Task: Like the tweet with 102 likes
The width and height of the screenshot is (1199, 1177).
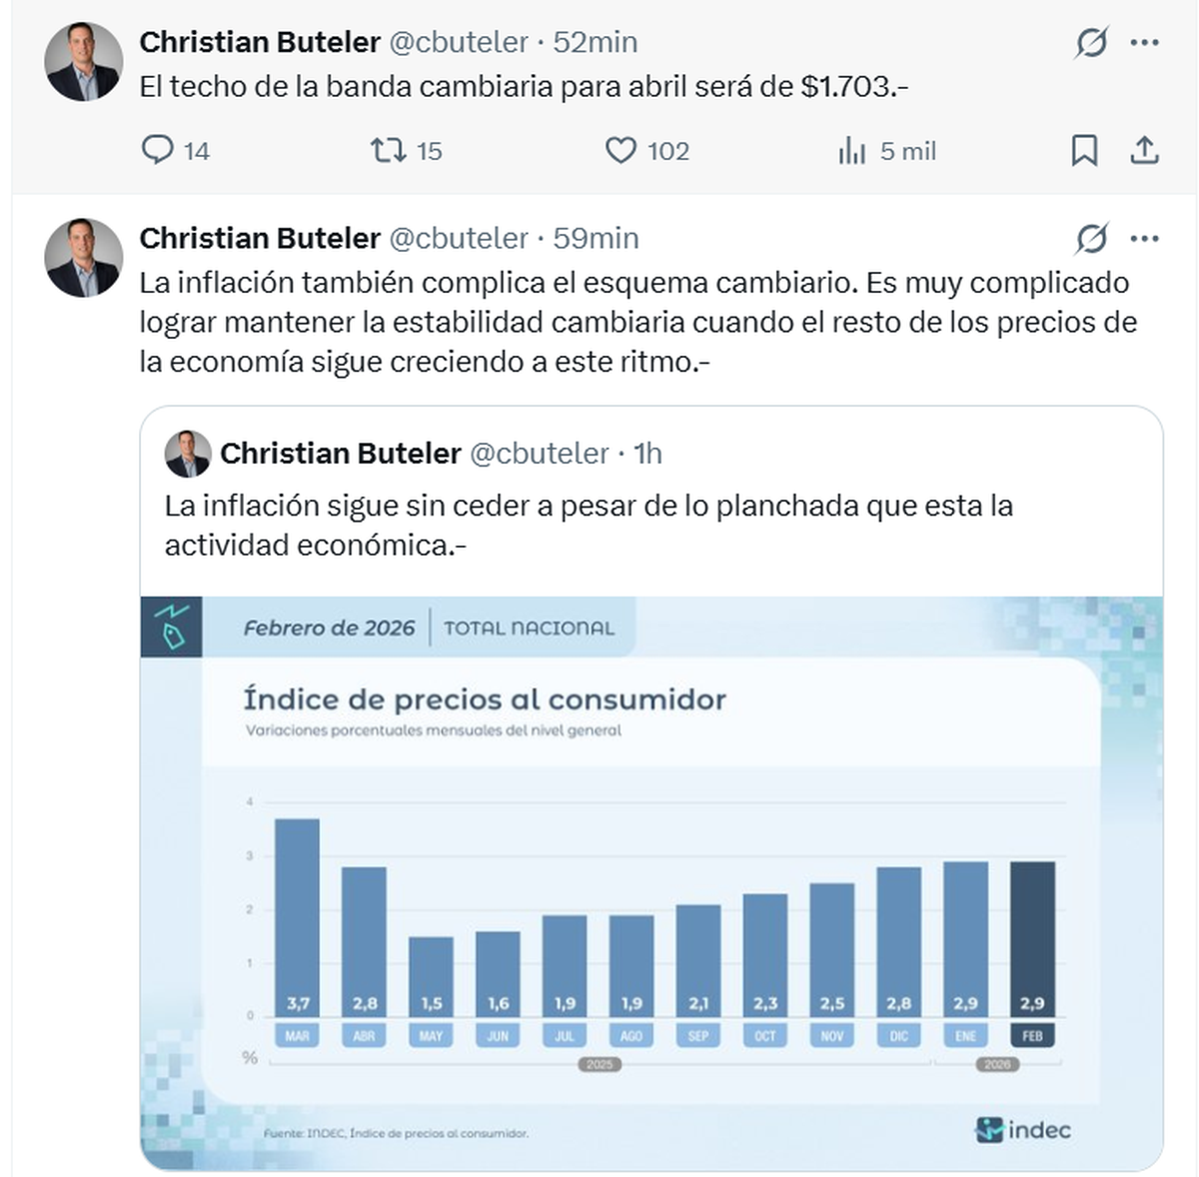Action: [620, 150]
